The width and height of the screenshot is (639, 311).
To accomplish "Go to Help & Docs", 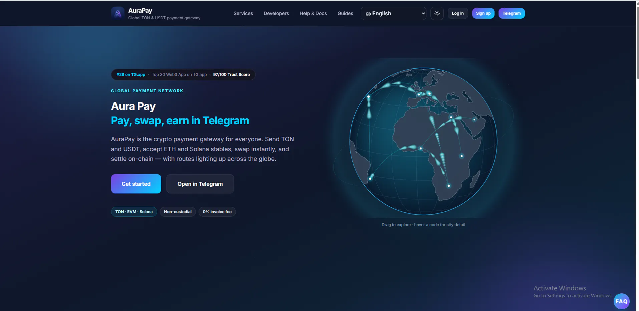I will point(313,13).
